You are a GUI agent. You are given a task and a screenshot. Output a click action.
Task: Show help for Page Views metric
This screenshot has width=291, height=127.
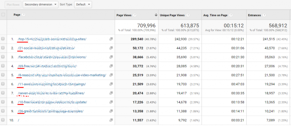[135, 15]
